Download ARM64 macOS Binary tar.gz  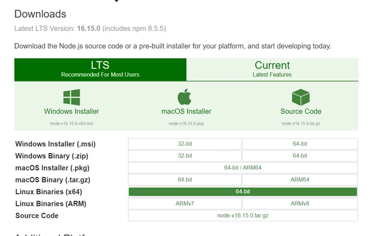(300, 180)
